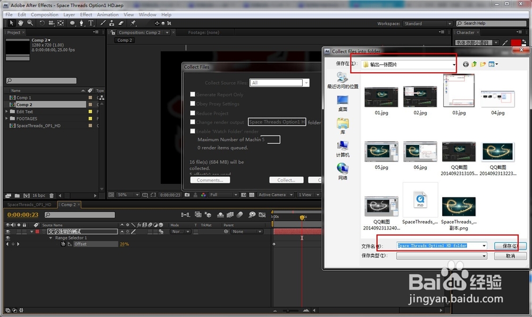This screenshot has width=532, height=317.
Task: Click the Comments button
Action: [x=210, y=180]
